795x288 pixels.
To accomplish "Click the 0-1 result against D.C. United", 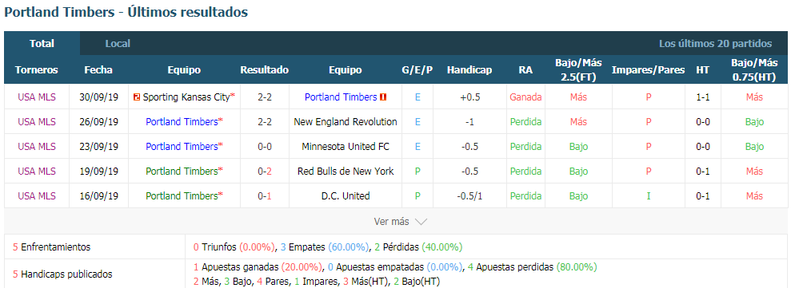I will pyautogui.click(x=265, y=196).
